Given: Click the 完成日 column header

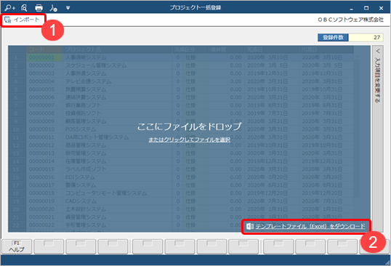Looking at the screenshot, I should [272, 49].
